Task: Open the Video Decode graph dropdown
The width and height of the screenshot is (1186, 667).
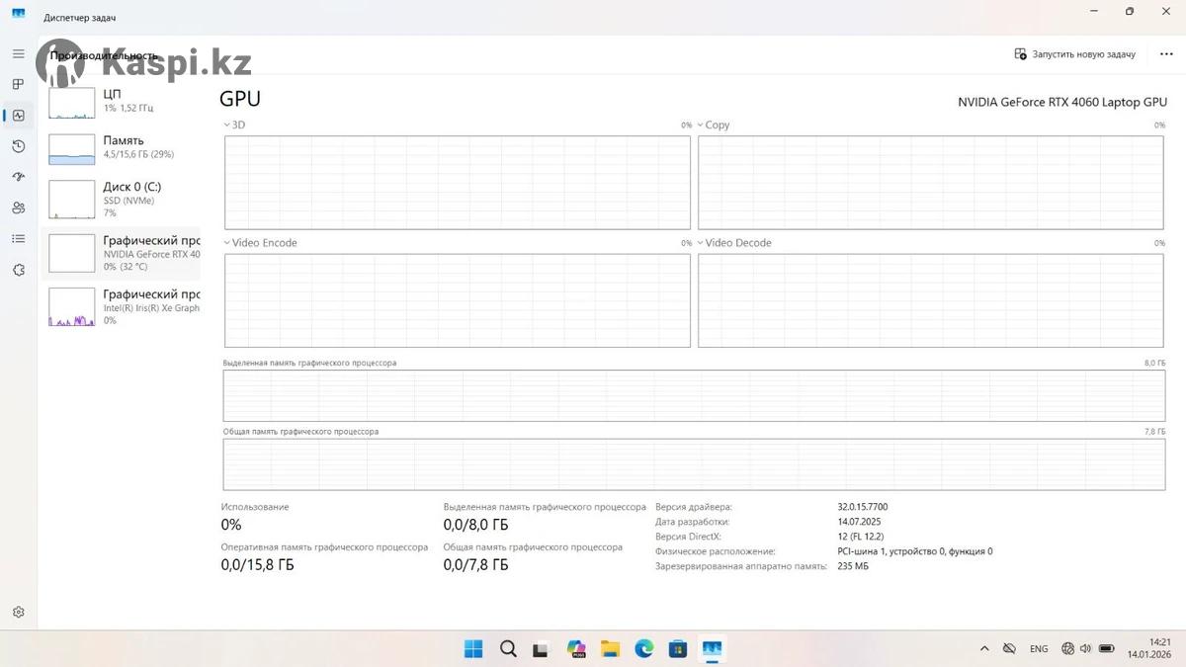Action: (x=733, y=243)
